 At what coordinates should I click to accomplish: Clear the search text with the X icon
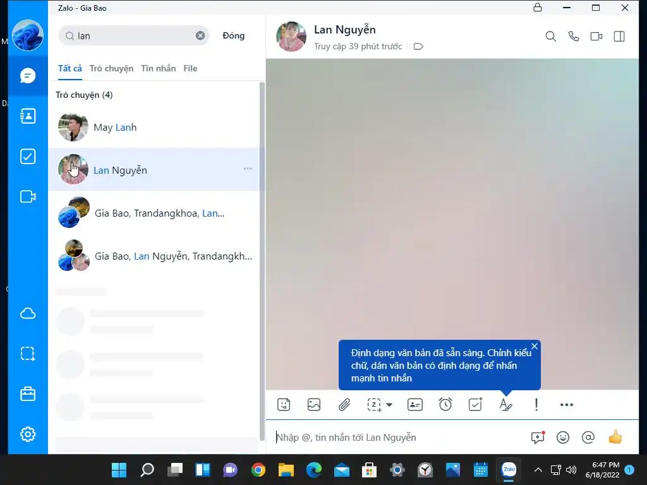pos(200,35)
